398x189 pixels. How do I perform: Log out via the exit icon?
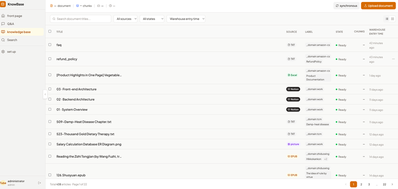[40, 183]
